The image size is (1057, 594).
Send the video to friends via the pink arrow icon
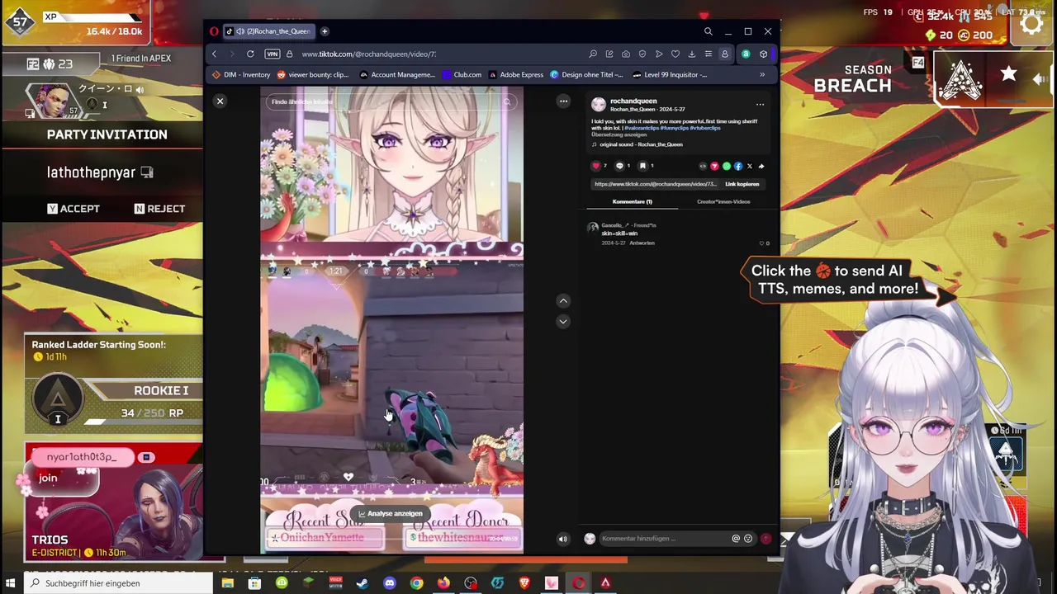click(714, 166)
